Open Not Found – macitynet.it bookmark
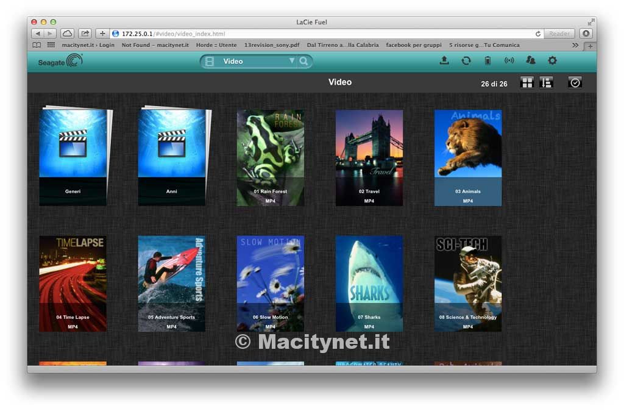 pyautogui.click(x=155, y=45)
